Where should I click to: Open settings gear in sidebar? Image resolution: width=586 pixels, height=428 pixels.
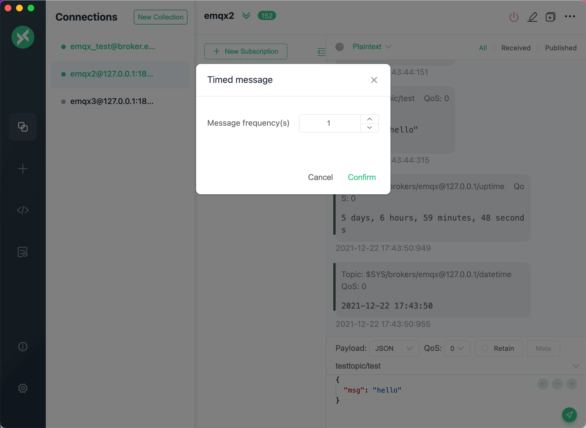pos(23,388)
